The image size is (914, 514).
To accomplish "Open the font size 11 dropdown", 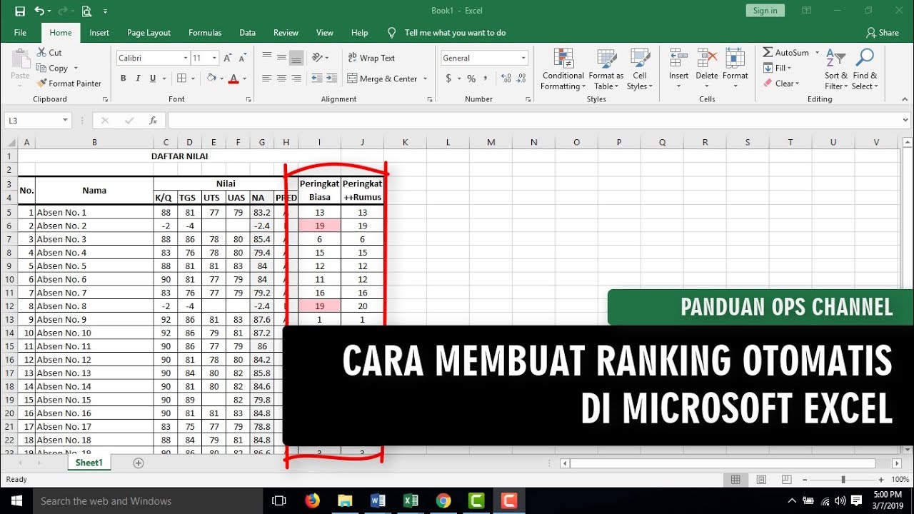I will click(216, 59).
